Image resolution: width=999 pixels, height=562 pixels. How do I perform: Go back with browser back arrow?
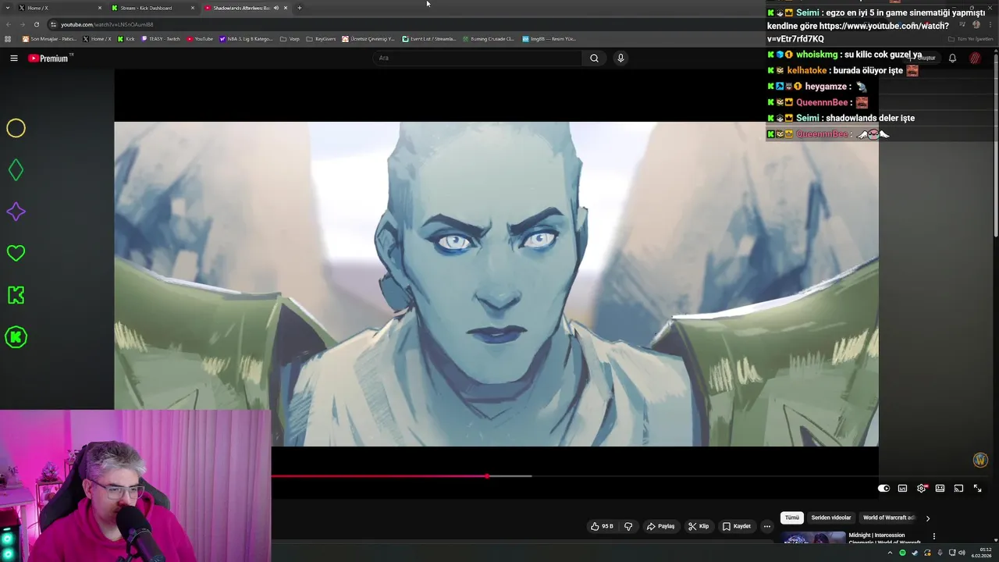tap(9, 24)
